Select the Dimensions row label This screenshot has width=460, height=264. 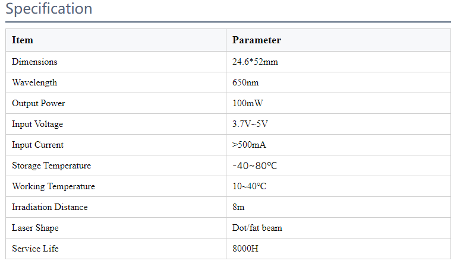pos(34,62)
